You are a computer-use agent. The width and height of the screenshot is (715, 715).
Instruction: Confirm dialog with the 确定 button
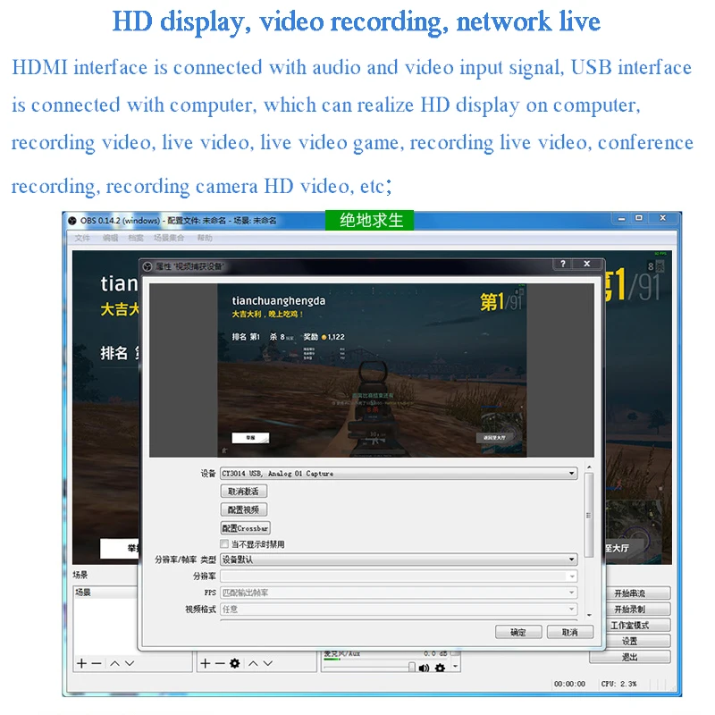coord(518,633)
